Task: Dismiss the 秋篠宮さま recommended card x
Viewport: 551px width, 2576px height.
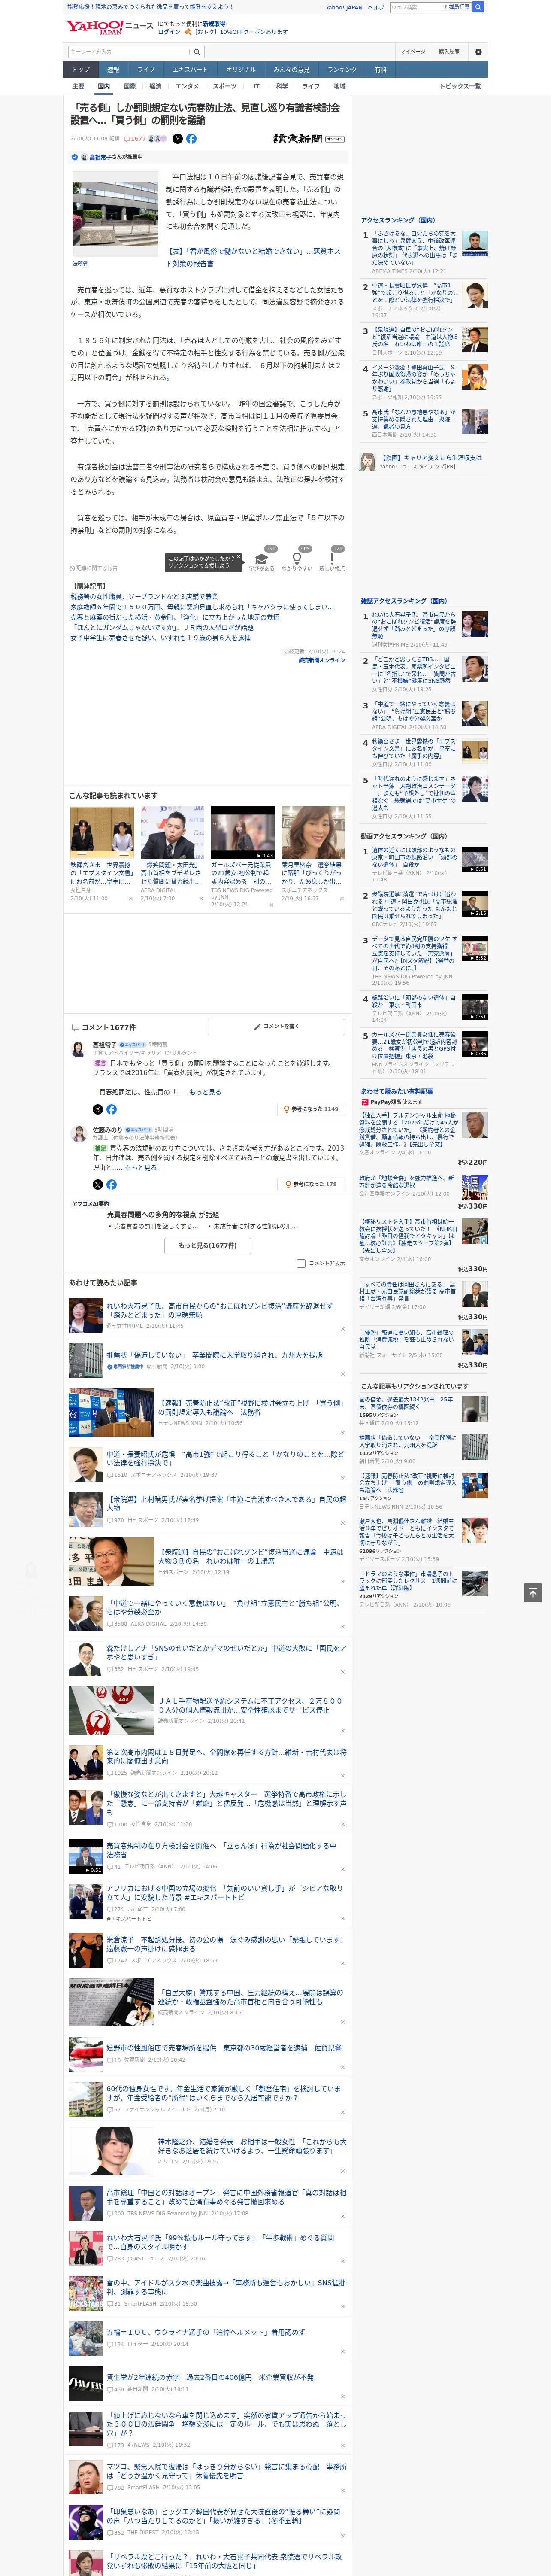Action: point(131,898)
